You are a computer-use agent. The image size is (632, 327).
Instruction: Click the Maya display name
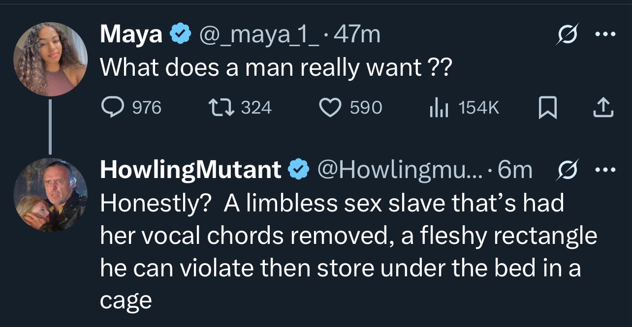click(131, 35)
